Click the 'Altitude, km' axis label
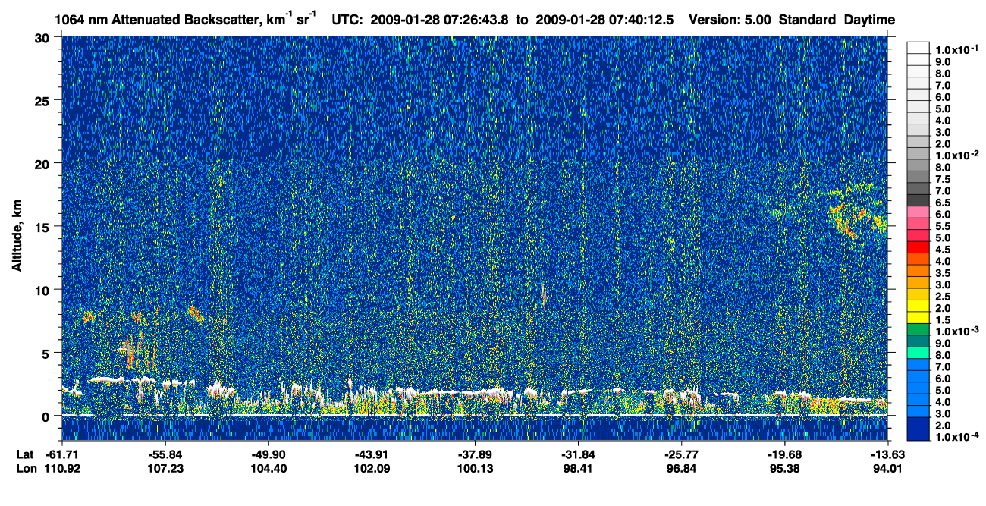This screenshot has height=506, width=986. click(x=17, y=237)
